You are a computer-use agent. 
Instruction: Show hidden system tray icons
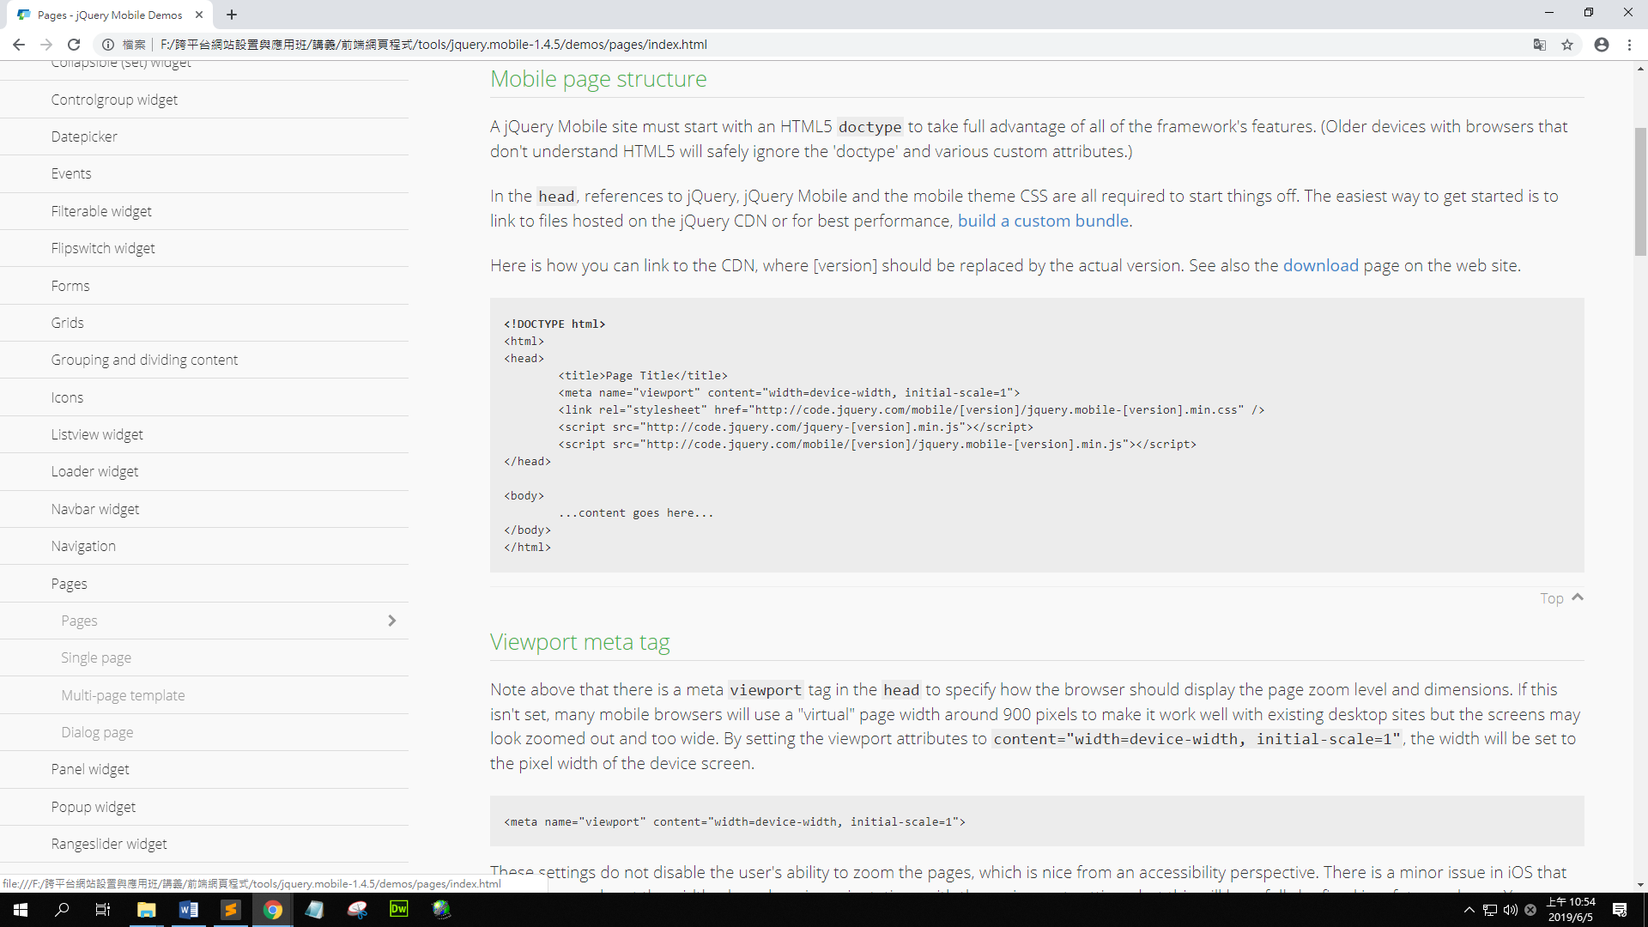(x=1469, y=910)
